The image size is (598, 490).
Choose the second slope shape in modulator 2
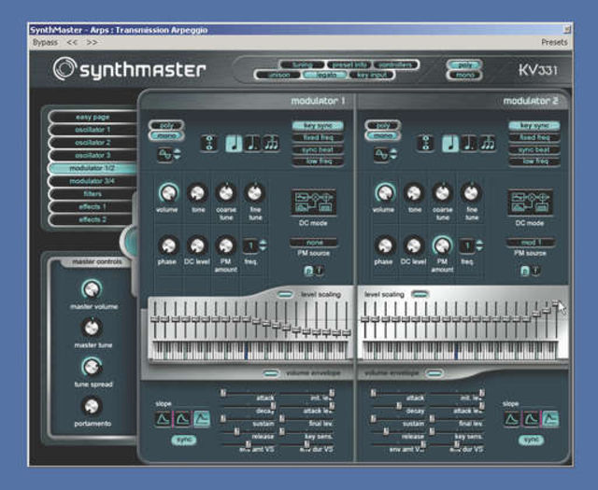click(x=531, y=419)
